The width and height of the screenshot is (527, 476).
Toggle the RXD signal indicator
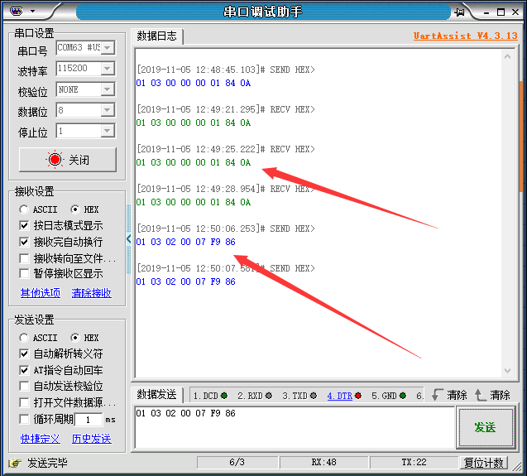269,396
